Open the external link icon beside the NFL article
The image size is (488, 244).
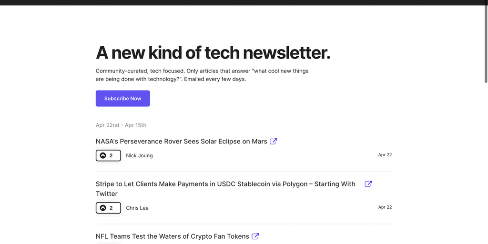[255, 236]
